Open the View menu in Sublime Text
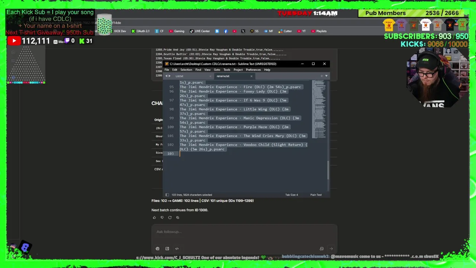Image resolution: width=476 pixels, height=268 pixels. tap(208, 70)
